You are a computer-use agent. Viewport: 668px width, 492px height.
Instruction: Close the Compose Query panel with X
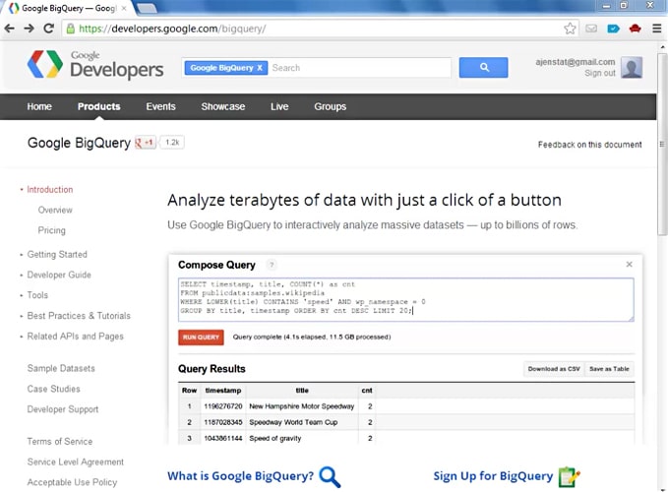pyautogui.click(x=629, y=265)
